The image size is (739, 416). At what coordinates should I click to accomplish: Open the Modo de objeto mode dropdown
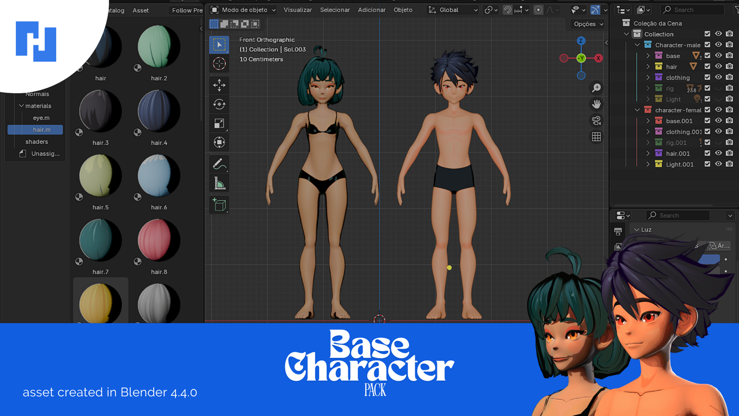point(243,10)
